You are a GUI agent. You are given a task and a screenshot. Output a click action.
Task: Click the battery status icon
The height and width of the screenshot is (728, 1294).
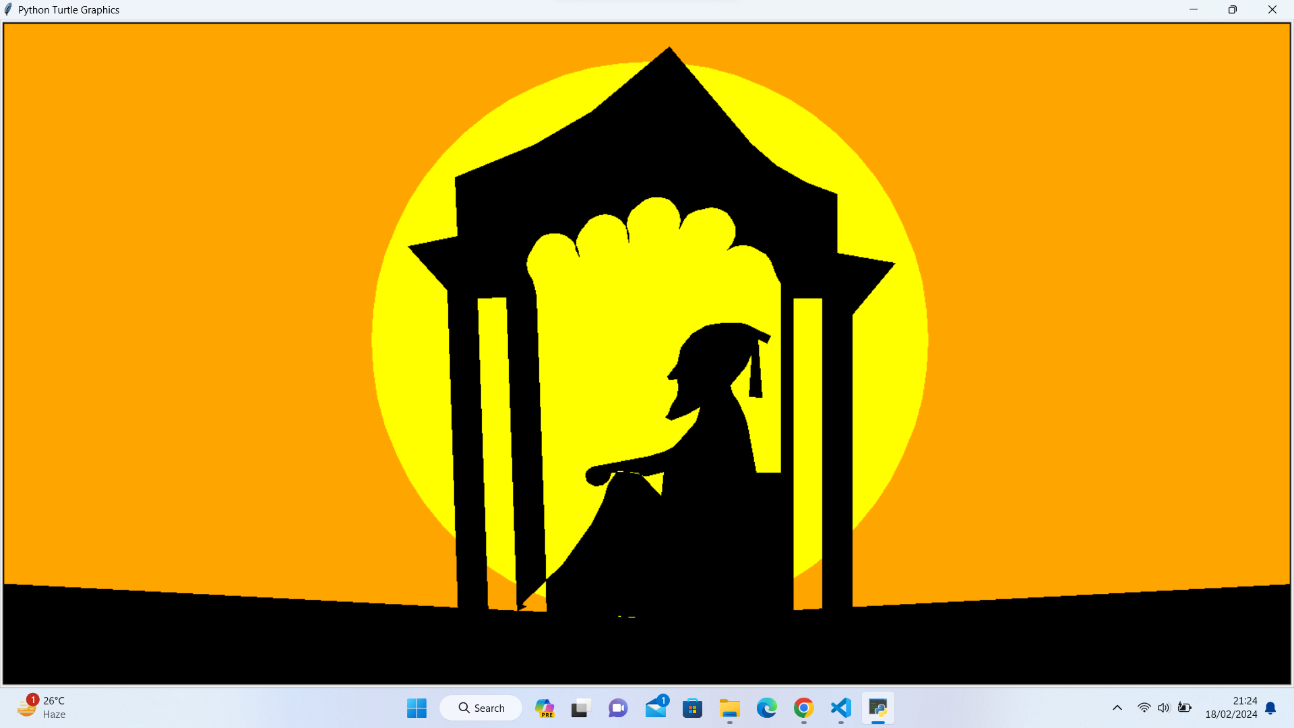1185,708
